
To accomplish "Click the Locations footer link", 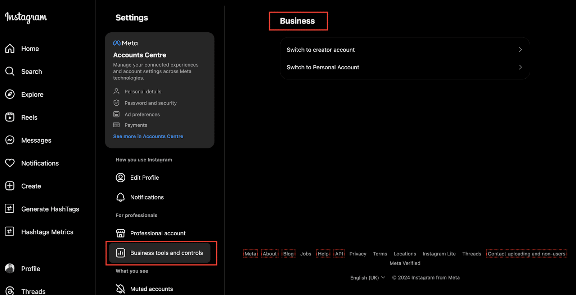I will tap(405, 254).
